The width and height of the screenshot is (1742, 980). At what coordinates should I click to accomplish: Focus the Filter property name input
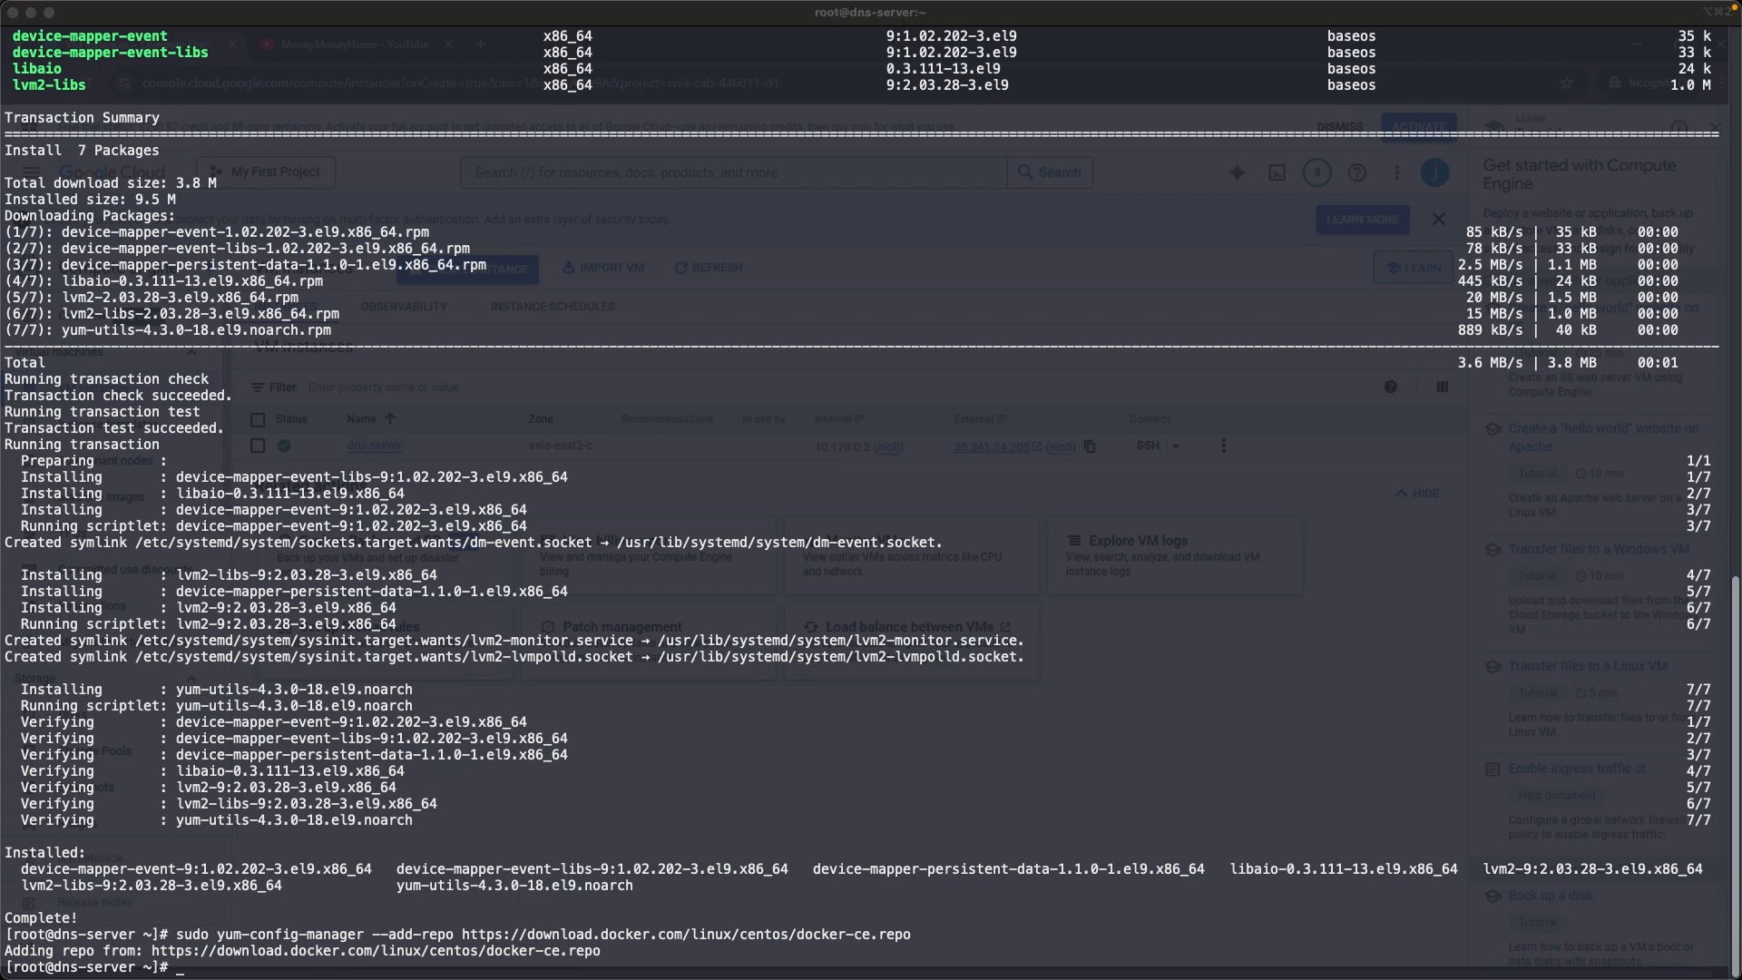coord(383,387)
